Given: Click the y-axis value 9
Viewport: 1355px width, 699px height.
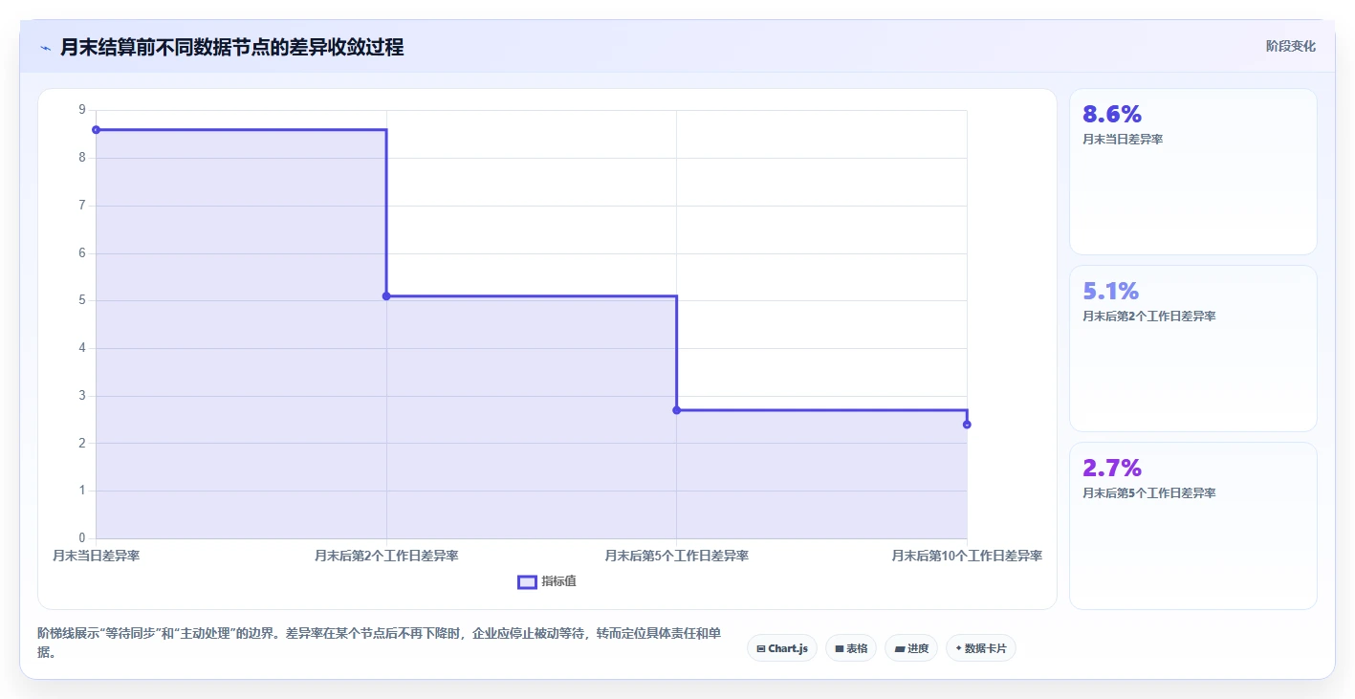Looking at the screenshot, I should coord(82,110).
